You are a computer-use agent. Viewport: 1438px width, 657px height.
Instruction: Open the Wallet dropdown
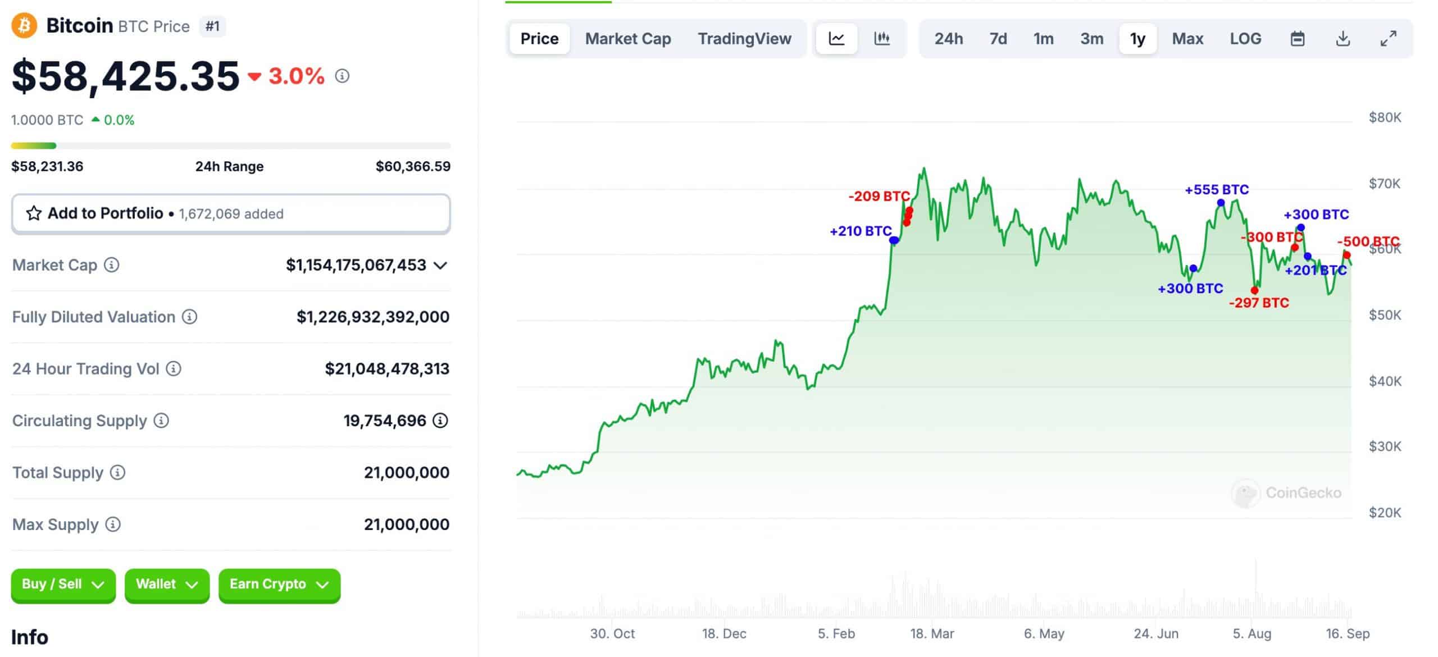click(166, 584)
